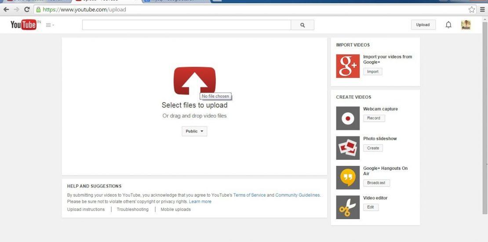Reload the page with the refresh button

27,9
